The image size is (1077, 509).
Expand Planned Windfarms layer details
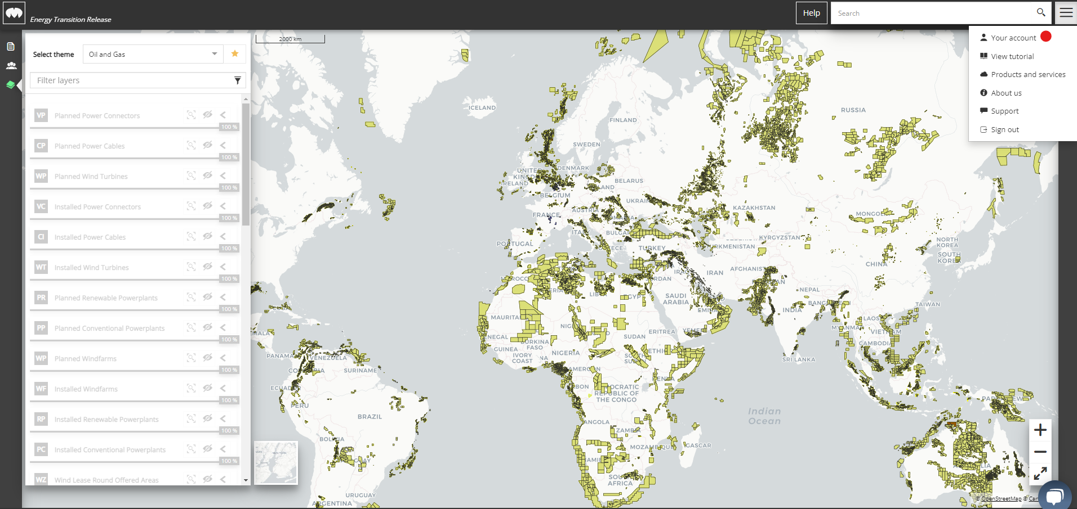(223, 358)
